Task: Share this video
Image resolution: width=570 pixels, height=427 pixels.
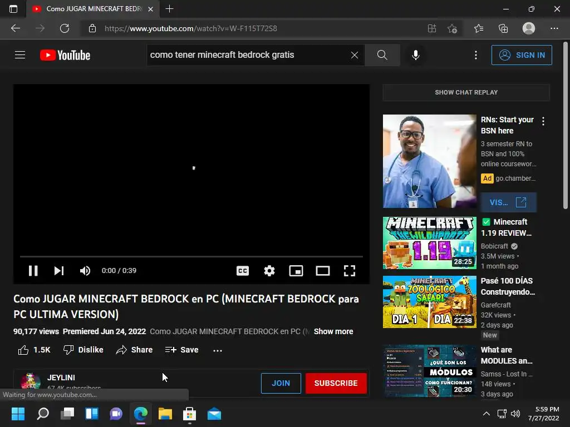Action: click(134, 350)
